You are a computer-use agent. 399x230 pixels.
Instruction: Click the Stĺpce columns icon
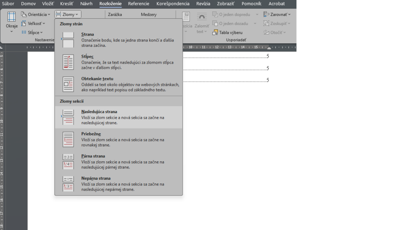coord(24,32)
